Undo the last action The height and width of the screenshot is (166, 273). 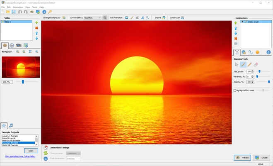20,12
